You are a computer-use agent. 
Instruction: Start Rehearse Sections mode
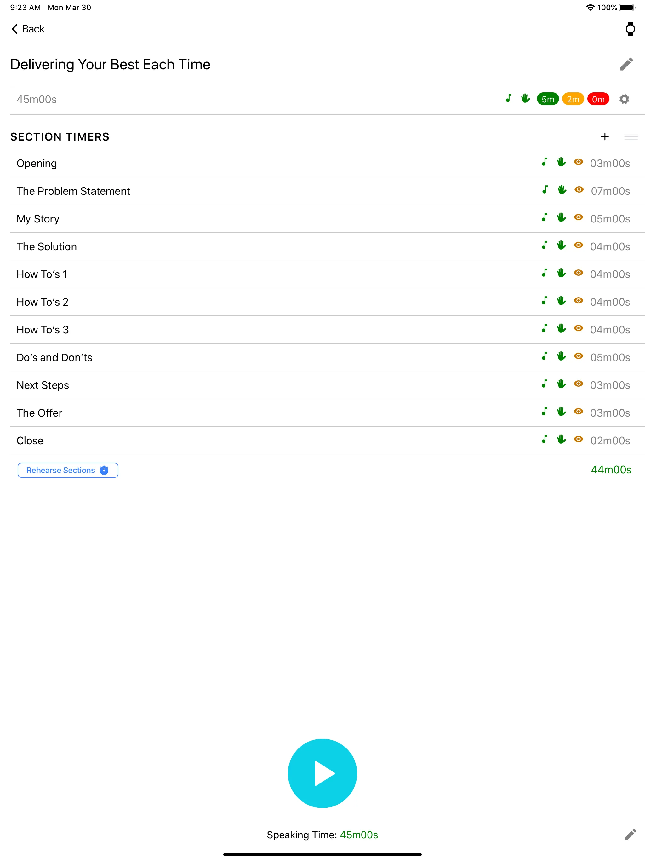(68, 470)
